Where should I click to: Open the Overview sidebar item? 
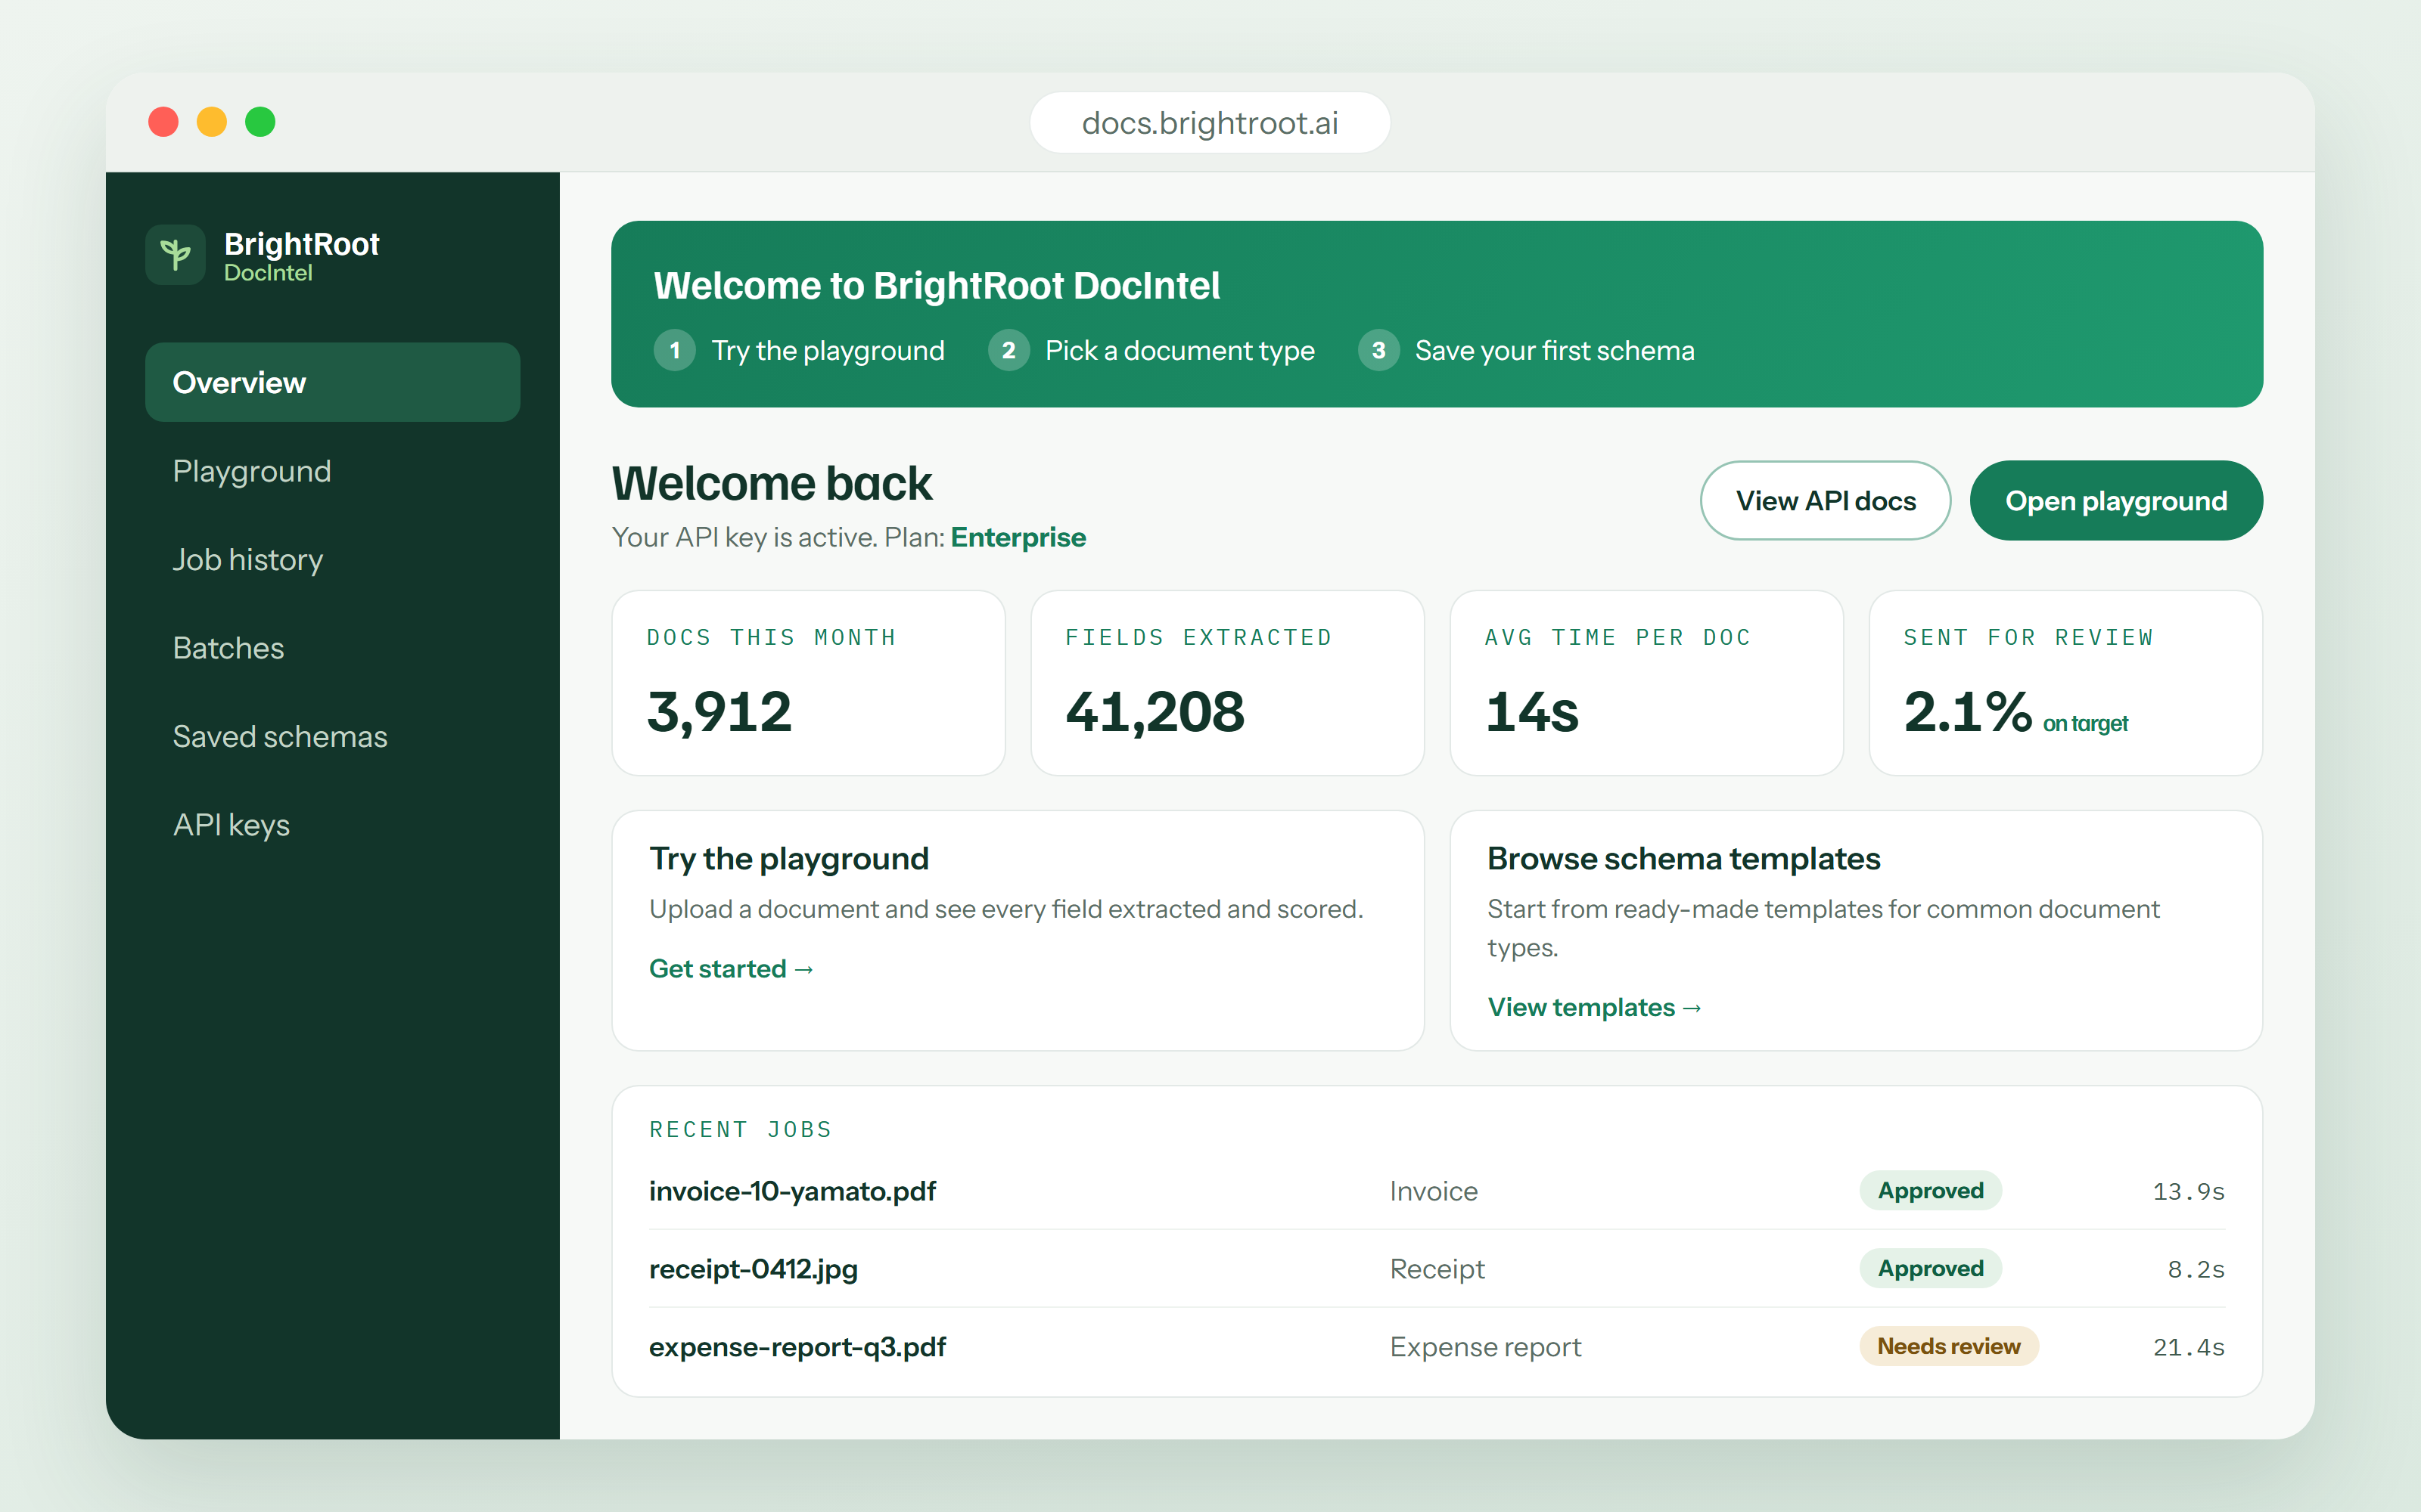click(332, 382)
